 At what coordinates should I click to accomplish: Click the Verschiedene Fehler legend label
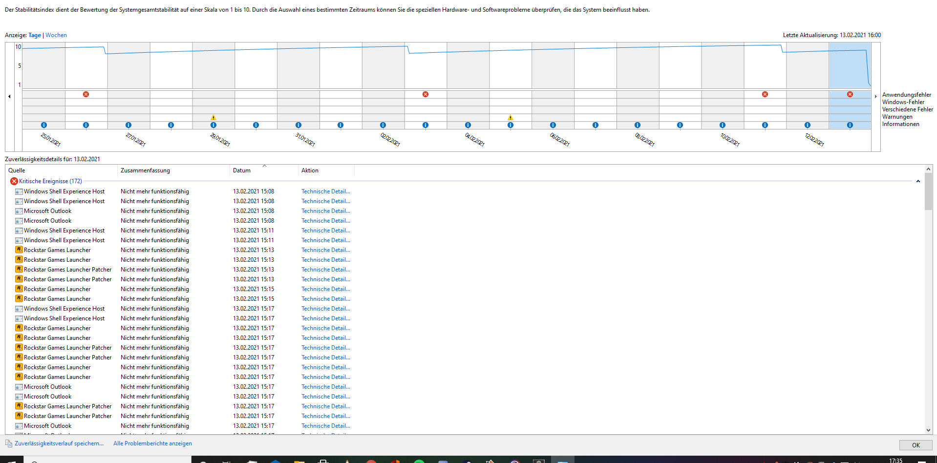pyautogui.click(x=907, y=109)
